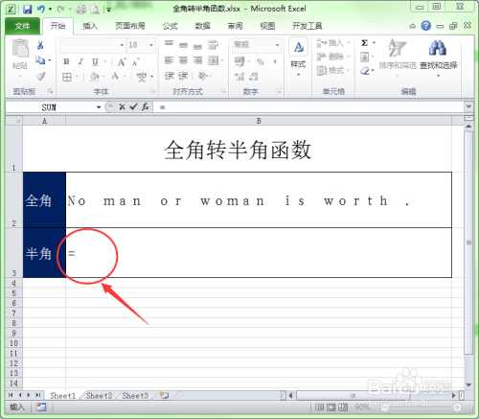
Task: Toggle bold formatting
Action: pyautogui.click(x=66, y=61)
